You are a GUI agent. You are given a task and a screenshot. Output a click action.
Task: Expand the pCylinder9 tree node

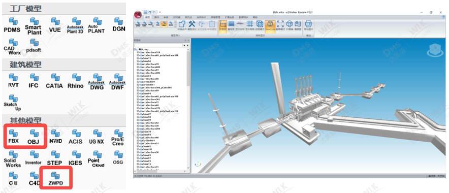[x=138, y=82]
